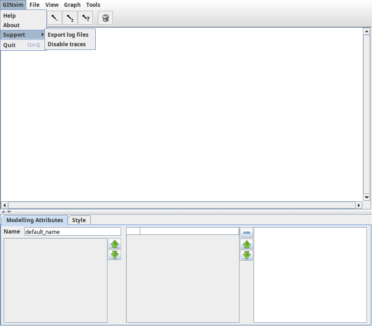Select the unknown interaction arrow tool
372x326 pixels.
click(86, 18)
